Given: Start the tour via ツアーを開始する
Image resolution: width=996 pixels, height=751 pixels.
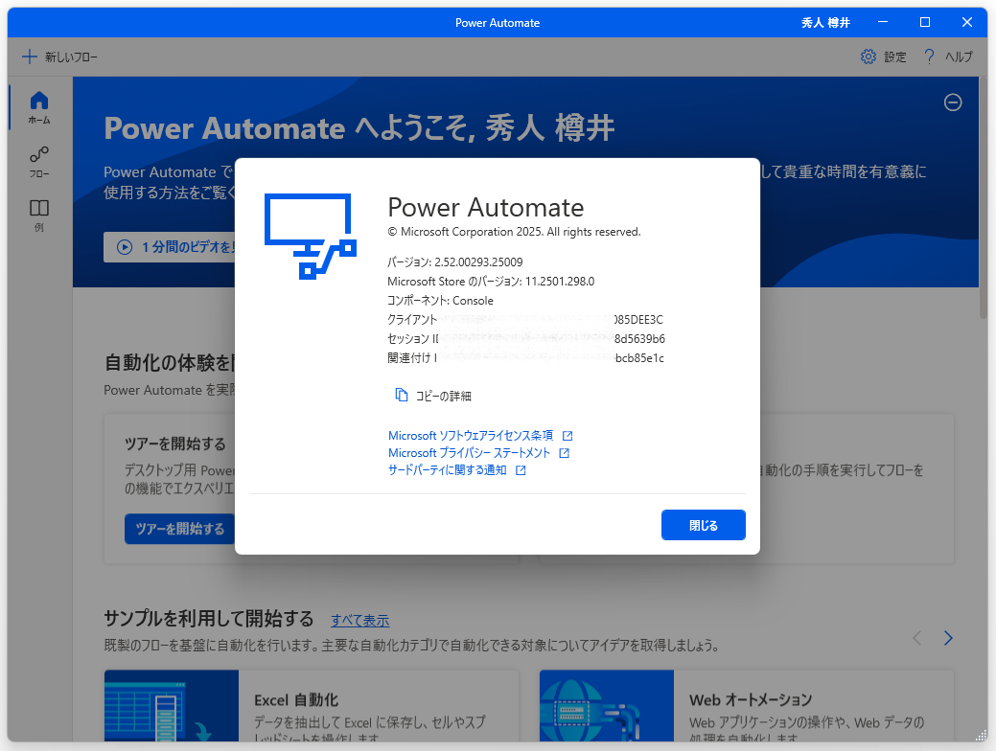Looking at the screenshot, I should (178, 529).
